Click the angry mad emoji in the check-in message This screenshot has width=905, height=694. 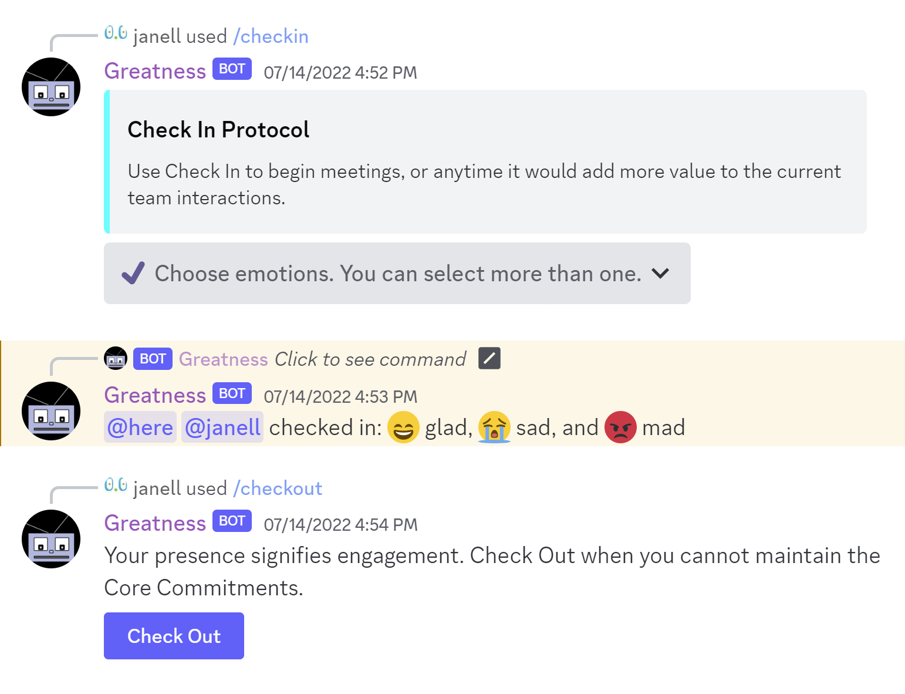point(620,427)
